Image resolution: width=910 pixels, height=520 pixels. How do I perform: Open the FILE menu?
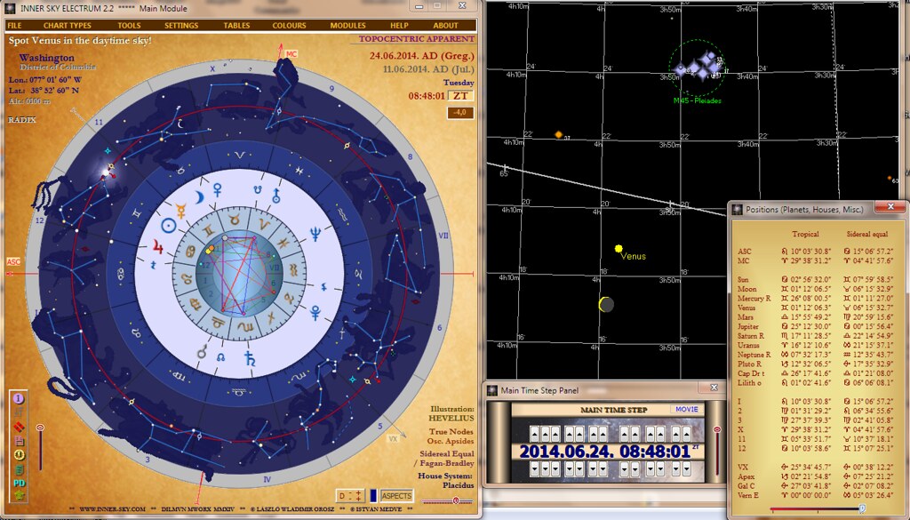pos(14,26)
